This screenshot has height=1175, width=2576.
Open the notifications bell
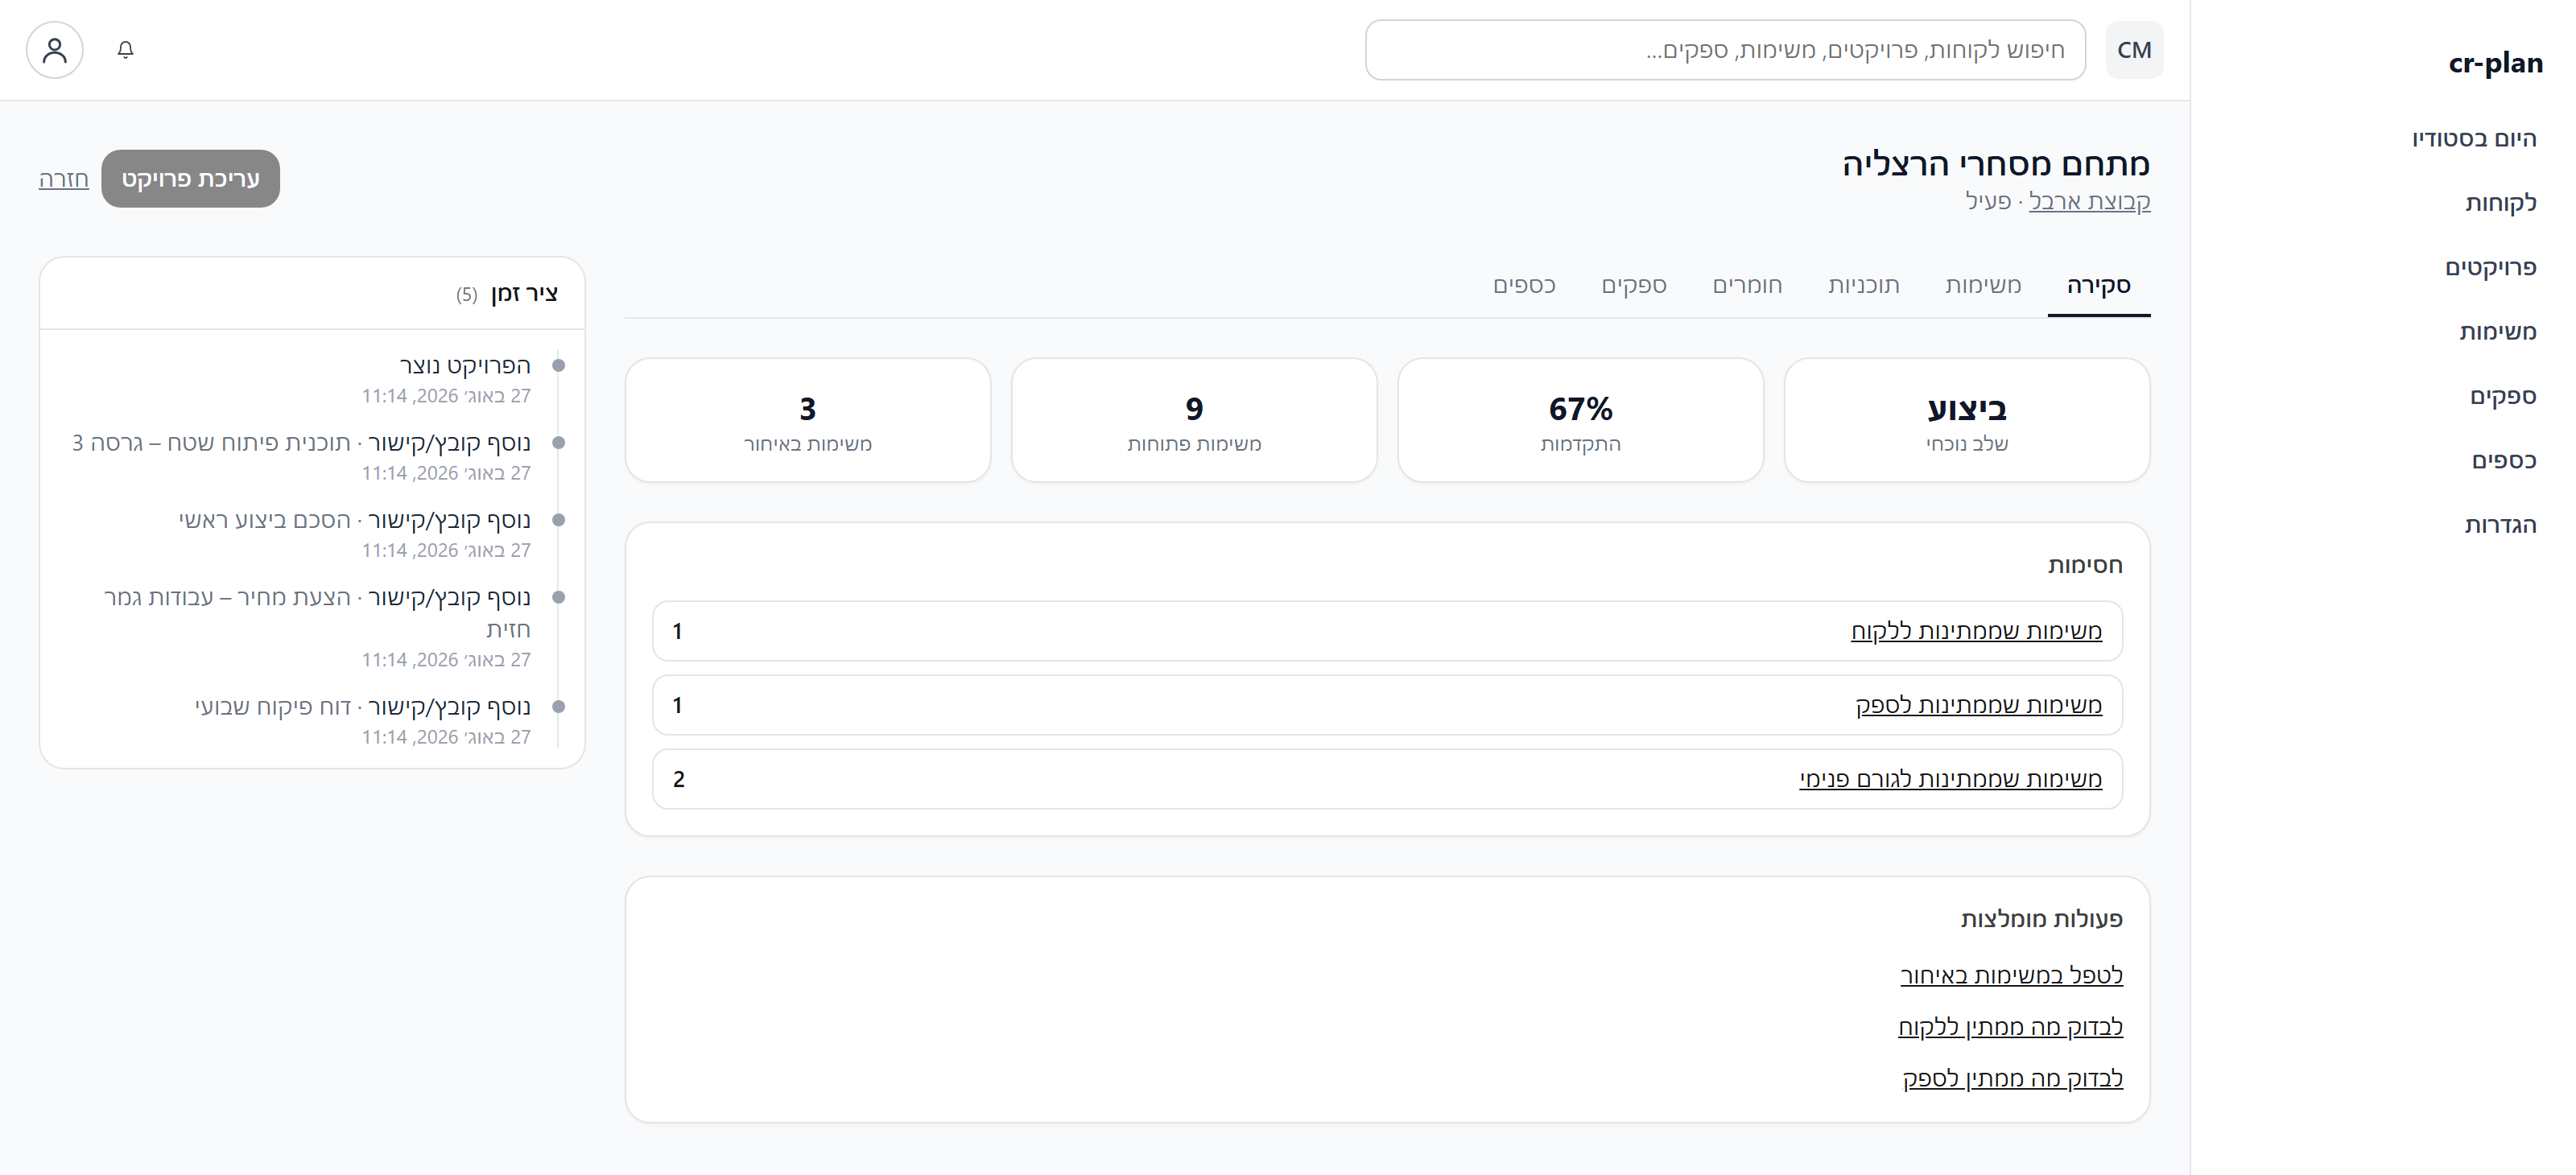[125, 50]
